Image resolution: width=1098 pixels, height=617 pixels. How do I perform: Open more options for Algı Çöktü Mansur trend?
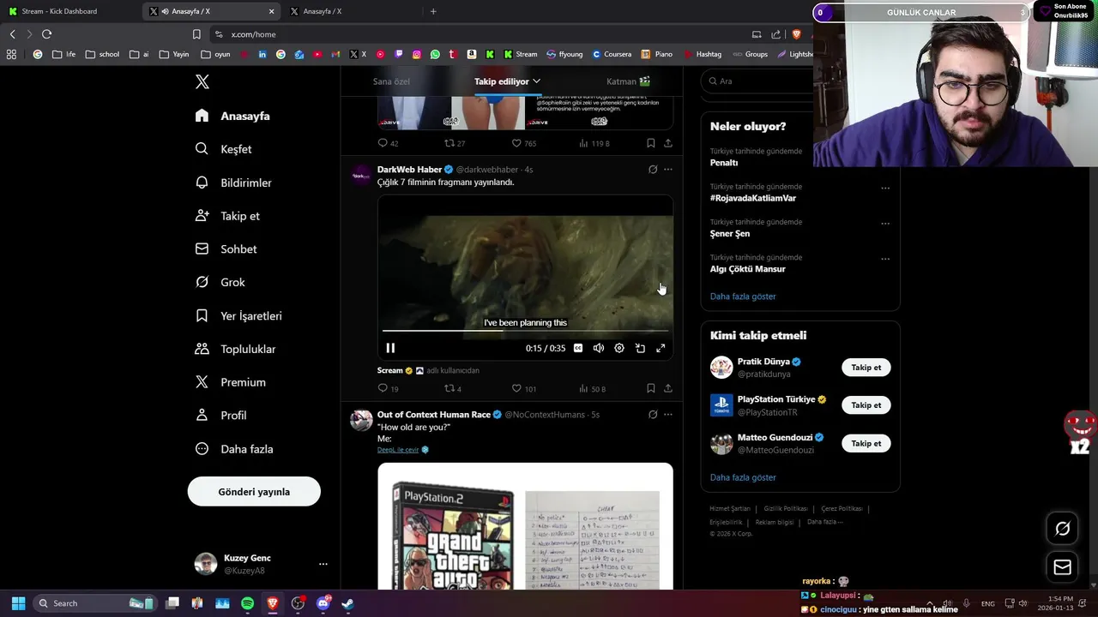[885, 259]
